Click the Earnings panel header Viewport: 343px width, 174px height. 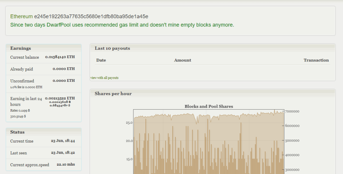point(21,48)
